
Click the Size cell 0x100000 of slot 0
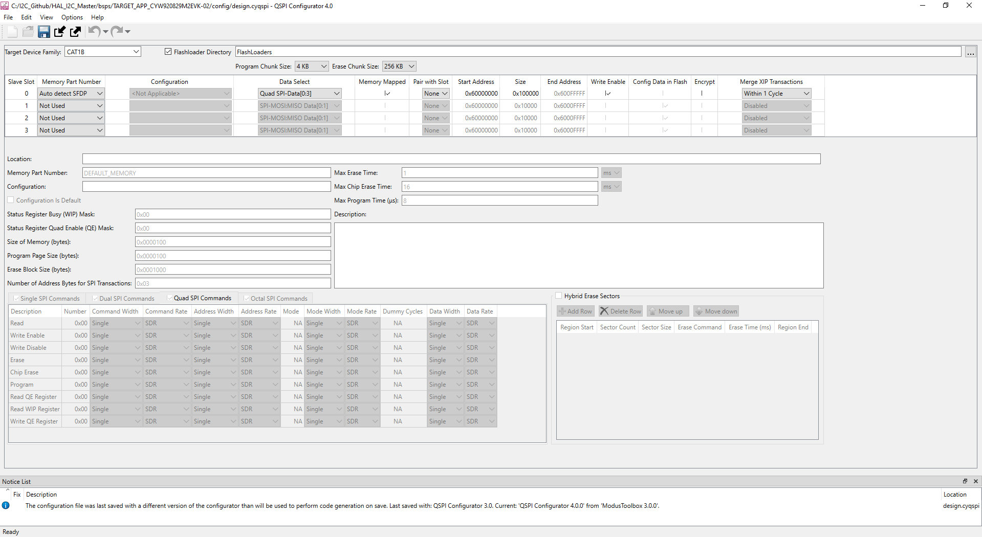pyautogui.click(x=521, y=94)
